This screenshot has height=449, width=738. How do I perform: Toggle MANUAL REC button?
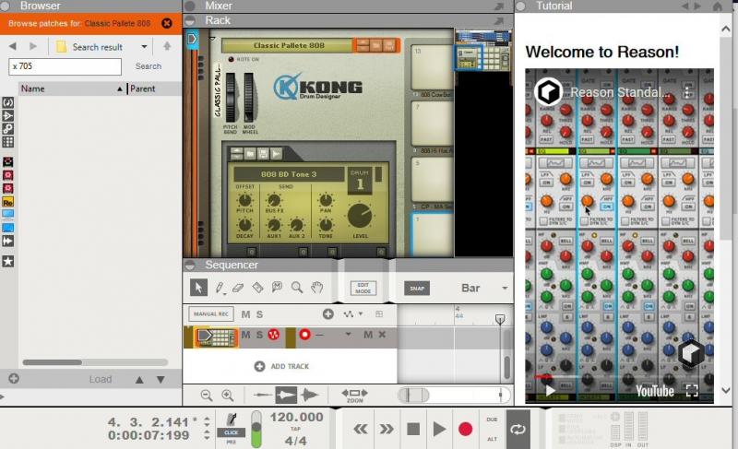click(x=211, y=313)
